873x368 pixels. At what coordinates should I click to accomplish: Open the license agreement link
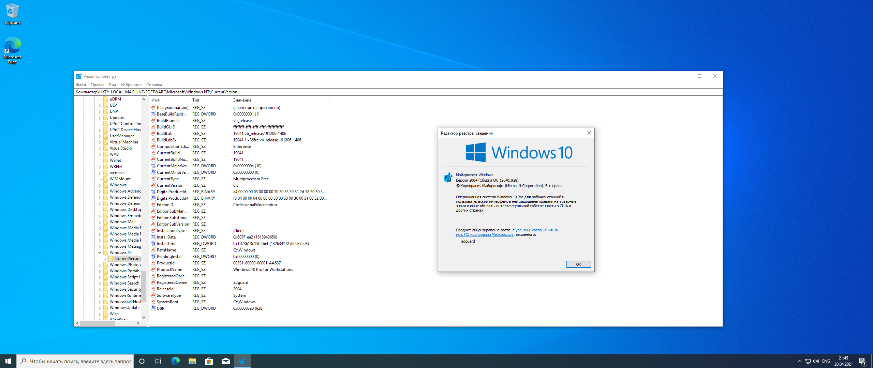(x=507, y=232)
